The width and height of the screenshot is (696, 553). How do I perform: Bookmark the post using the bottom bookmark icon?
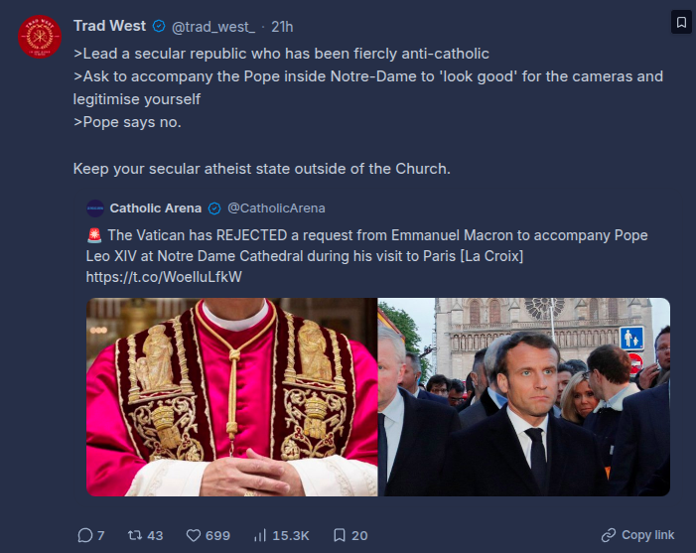click(x=340, y=535)
